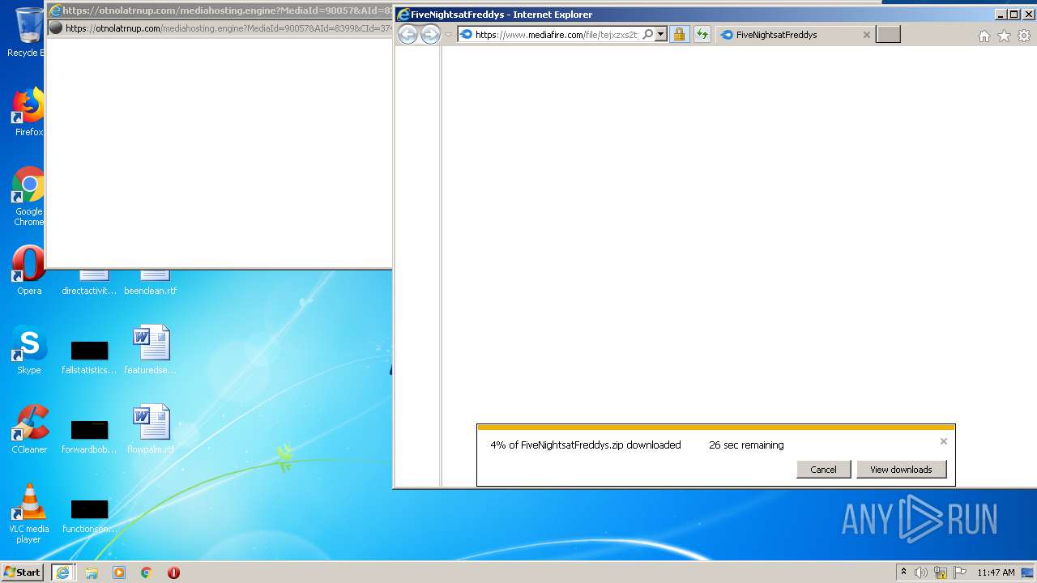Open Media Player from taskbar
This screenshot has width=1037, height=583.
point(119,572)
